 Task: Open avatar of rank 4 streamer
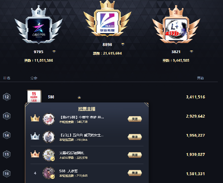(49, 173)
